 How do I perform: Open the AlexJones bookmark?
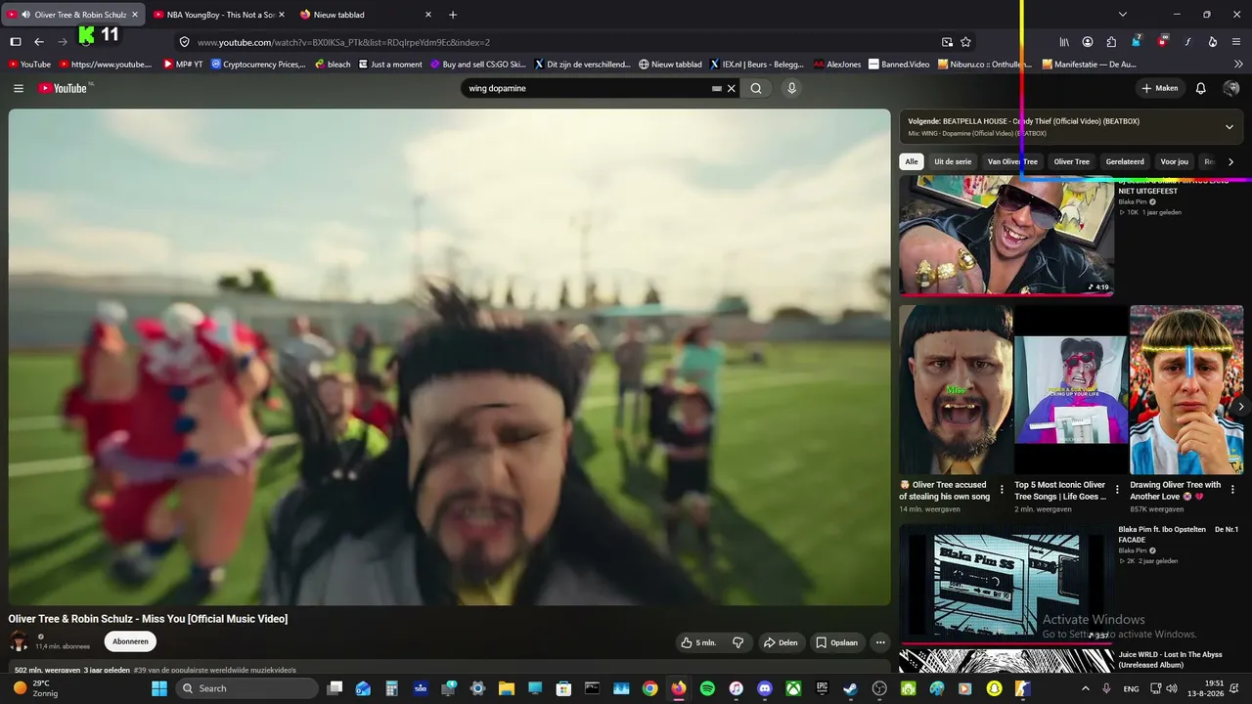click(x=837, y=65)
